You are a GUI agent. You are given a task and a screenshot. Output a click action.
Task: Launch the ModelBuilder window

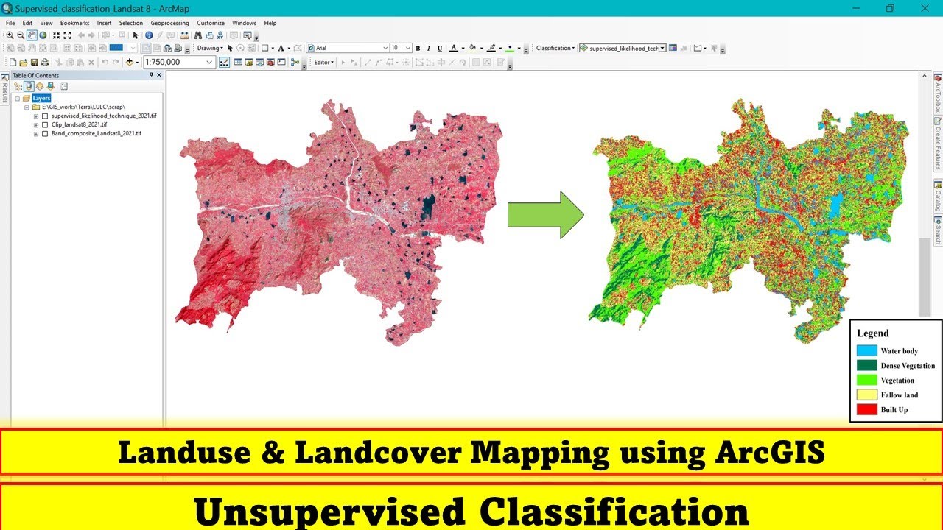(295, 63)
